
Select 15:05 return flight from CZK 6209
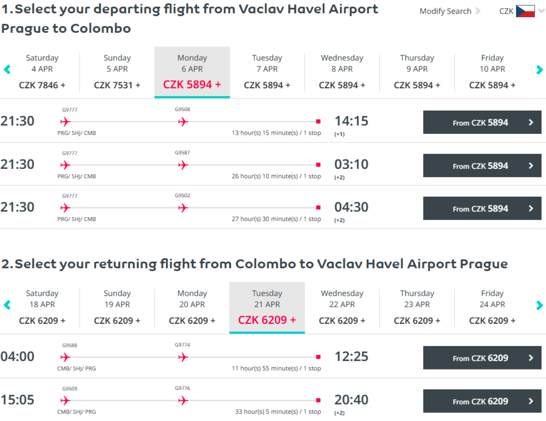[482, 401]
